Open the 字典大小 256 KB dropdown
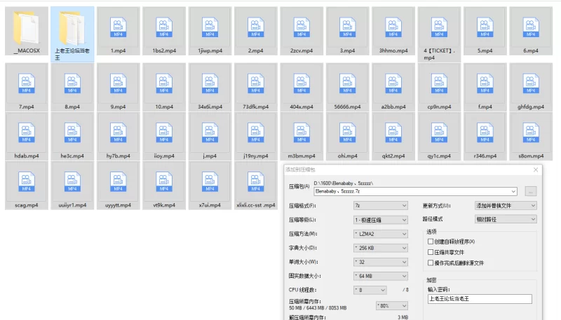This screenshot has width=561, height=320. pyautogui.click(x=381, y=248)
